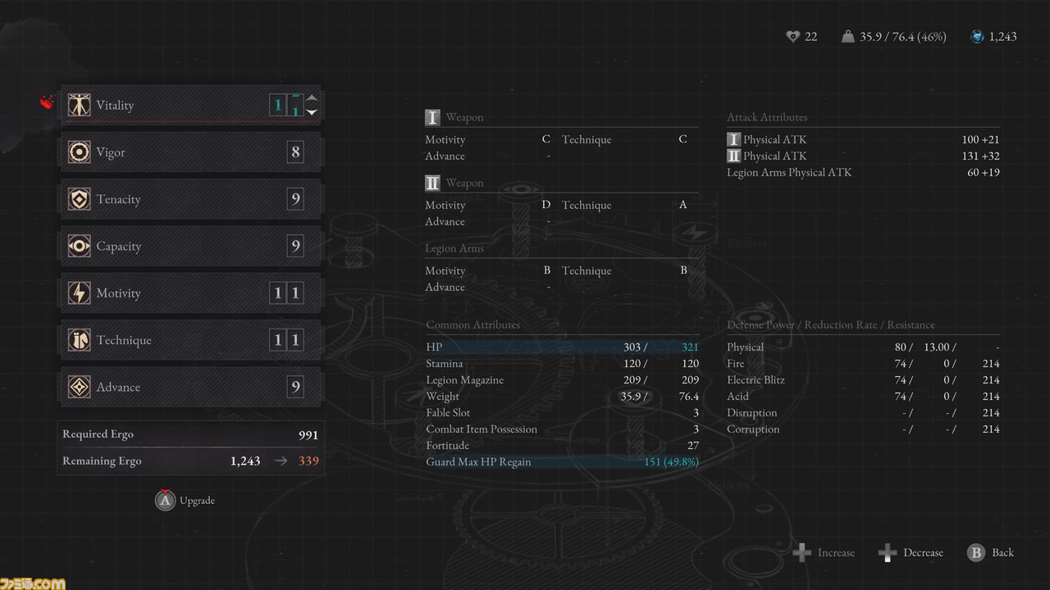Click the Corruption resistance label
The width and height of the screenshot is (1050, 590).
point(753,429)
